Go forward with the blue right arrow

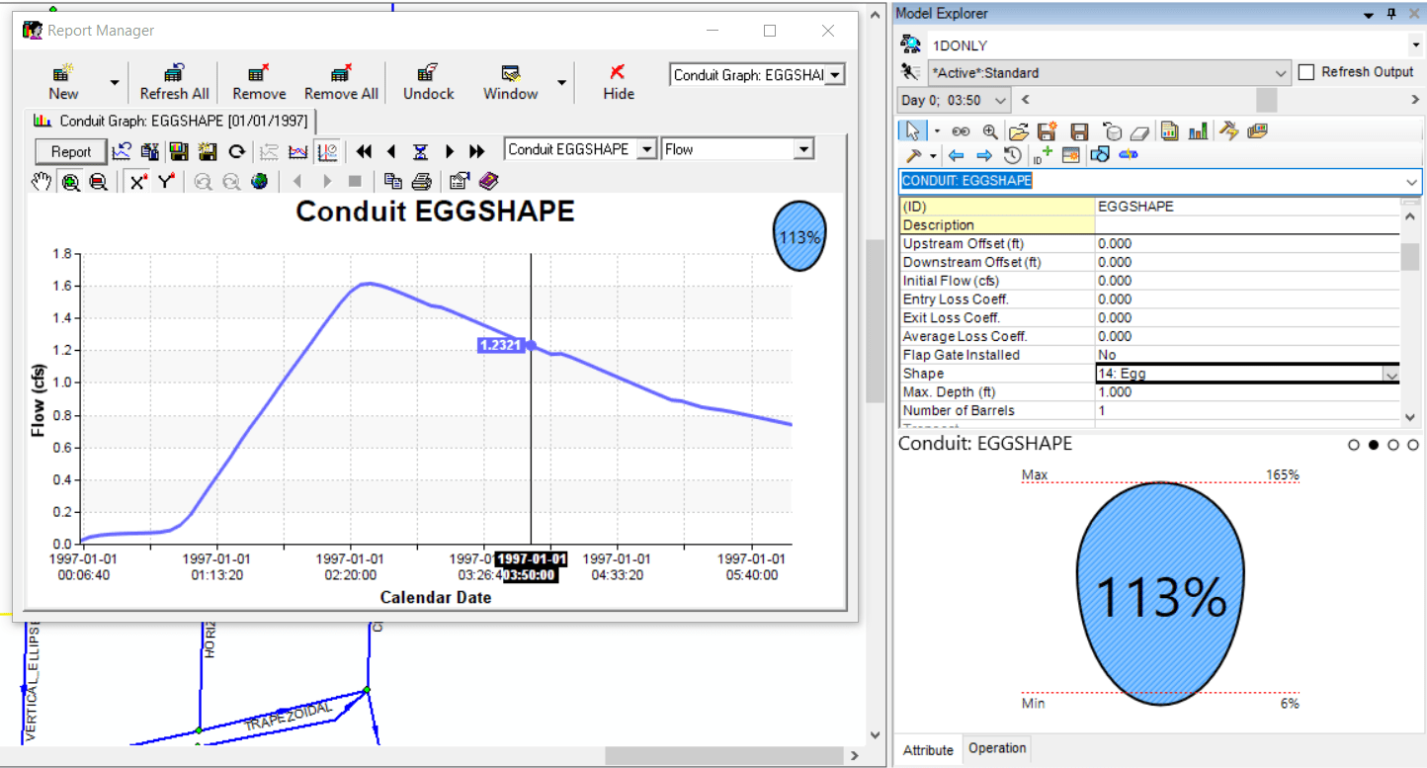click(x=984, y=155)
